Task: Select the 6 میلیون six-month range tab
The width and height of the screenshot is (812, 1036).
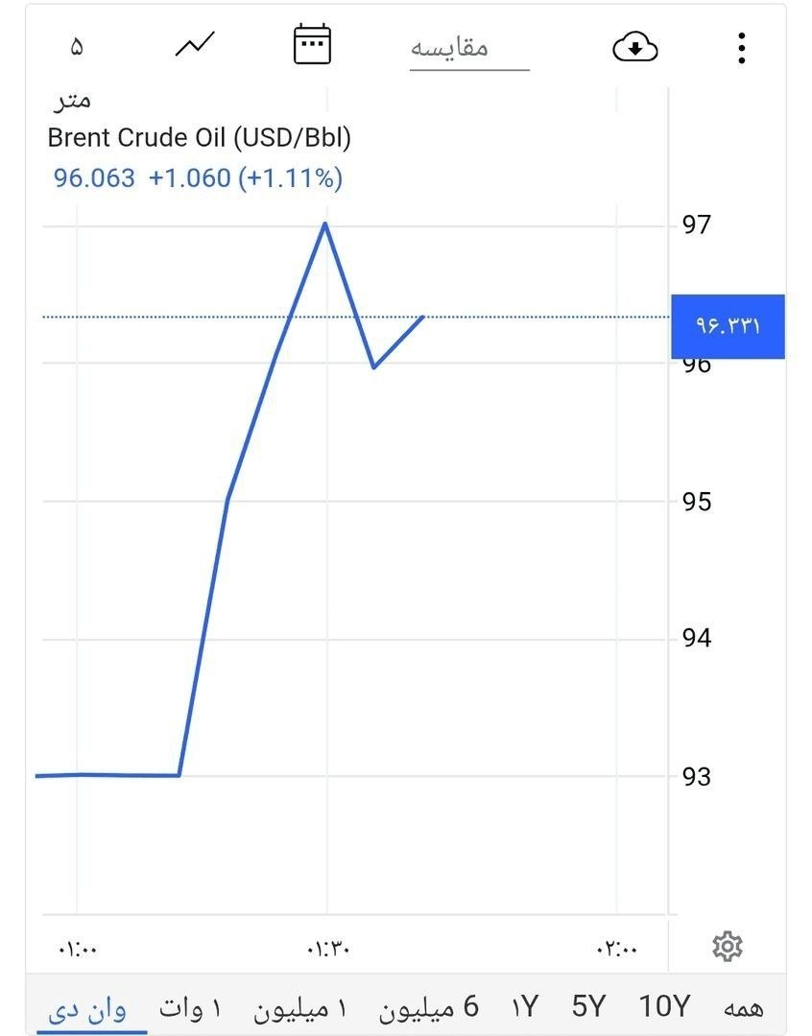Action: 428,1007
